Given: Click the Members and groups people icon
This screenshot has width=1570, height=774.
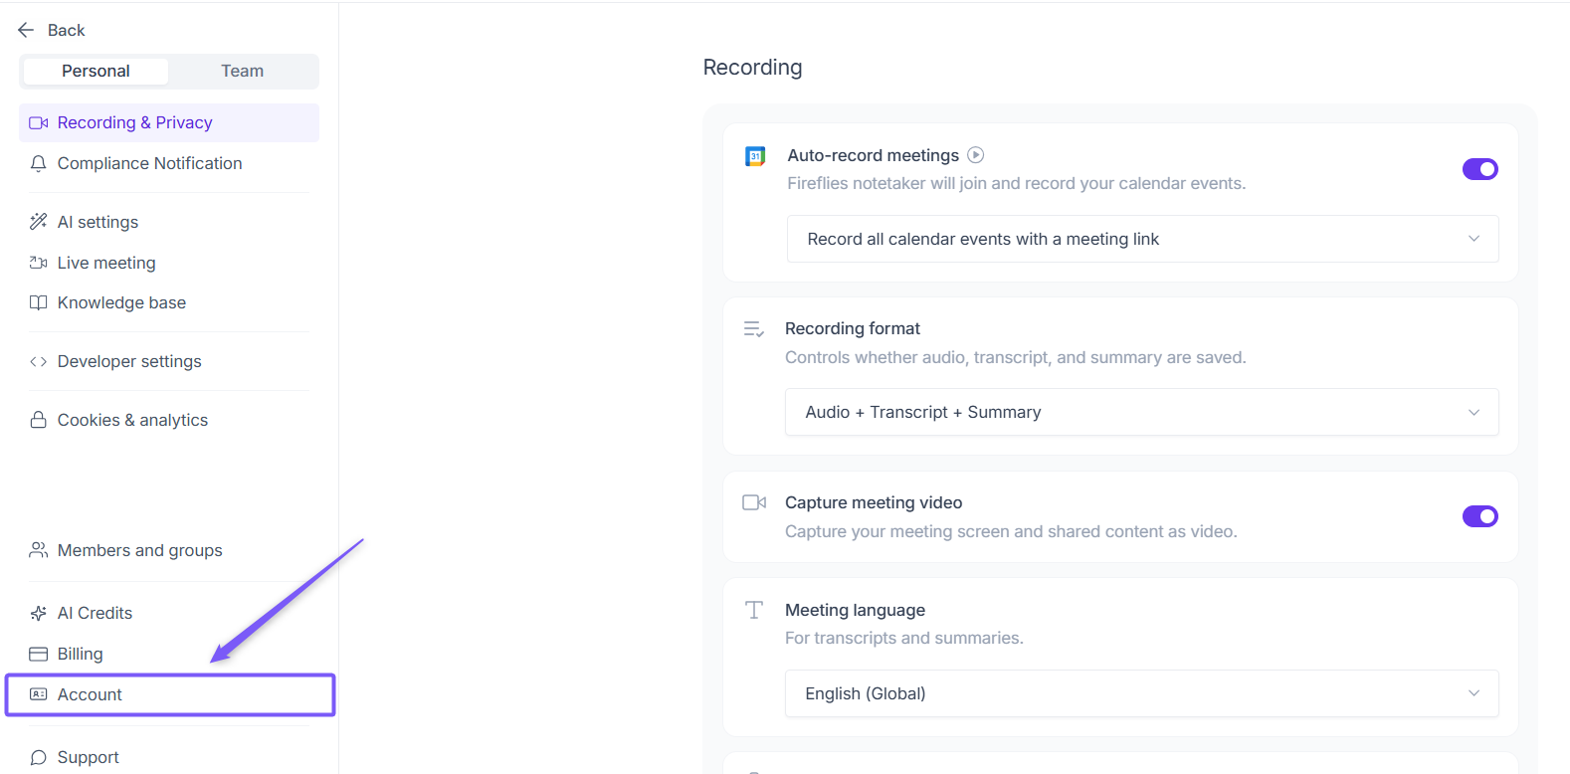Looking at the screenshot, I should 39,550.
